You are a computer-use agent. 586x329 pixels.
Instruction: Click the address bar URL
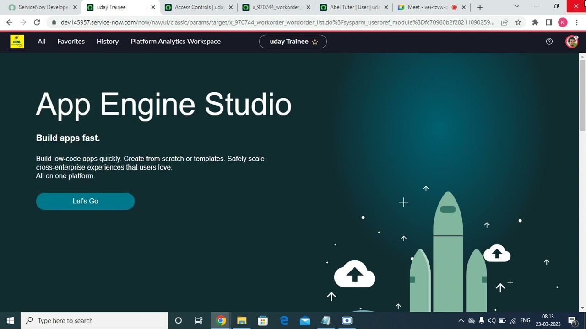pos(277,22)
